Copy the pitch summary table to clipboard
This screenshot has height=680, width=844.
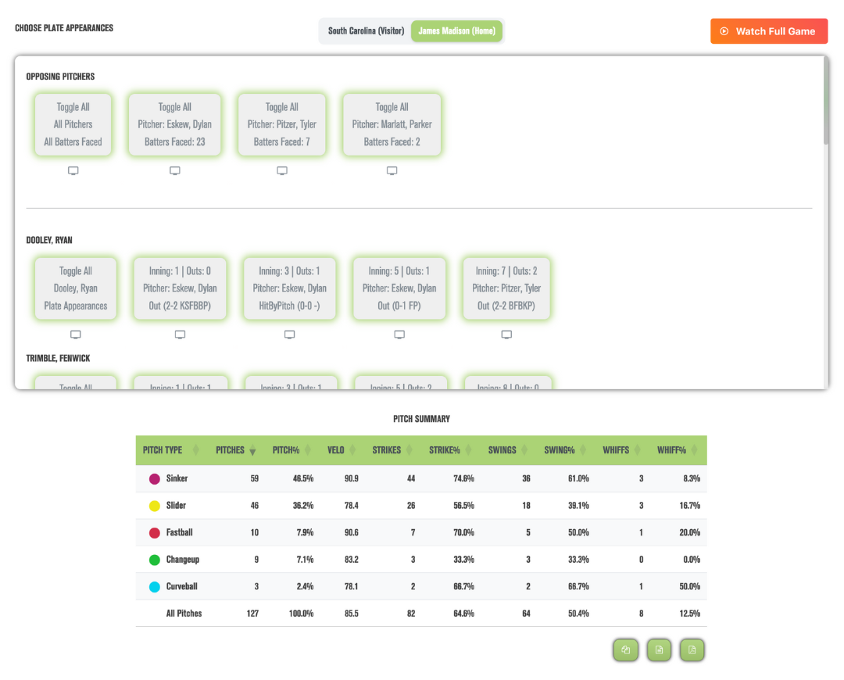pyautogui.click(x=625, y=650)
